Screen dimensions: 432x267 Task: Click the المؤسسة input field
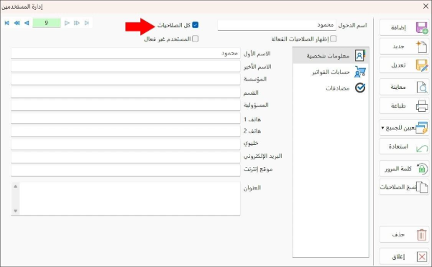tap(126, 80)
